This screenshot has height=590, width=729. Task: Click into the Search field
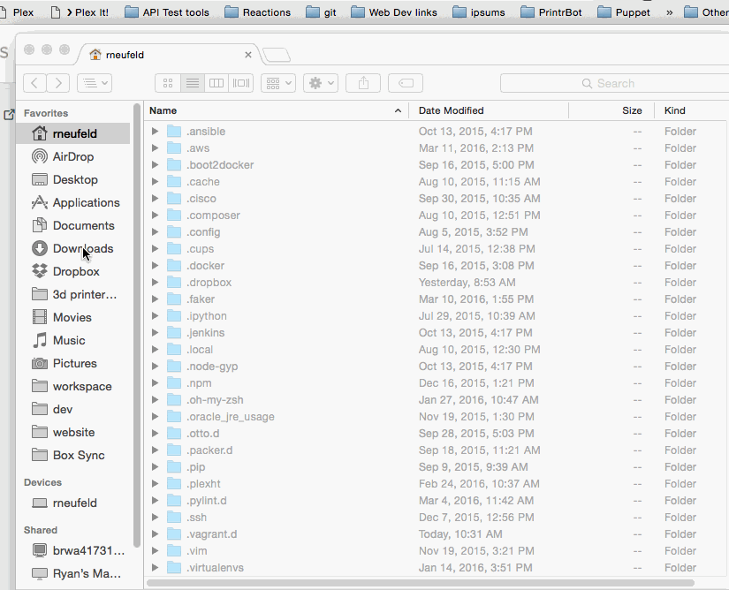pyautogui.click(x=614, y=83)
